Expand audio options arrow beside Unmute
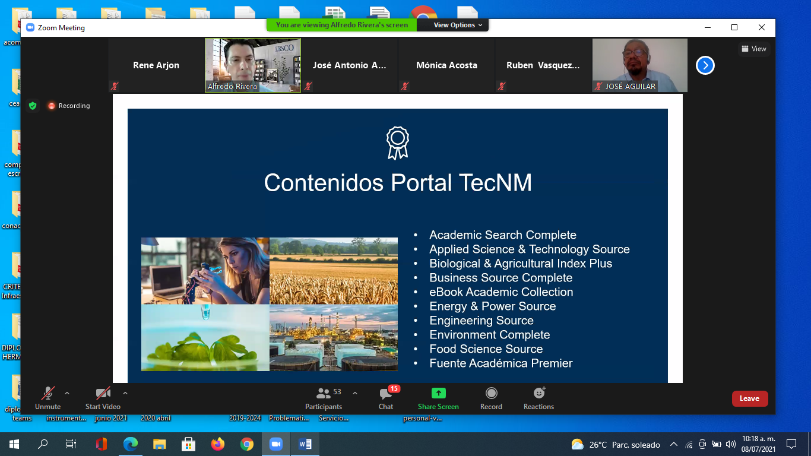The height and width of the screenshot is (456, 811). coord(67,393)
